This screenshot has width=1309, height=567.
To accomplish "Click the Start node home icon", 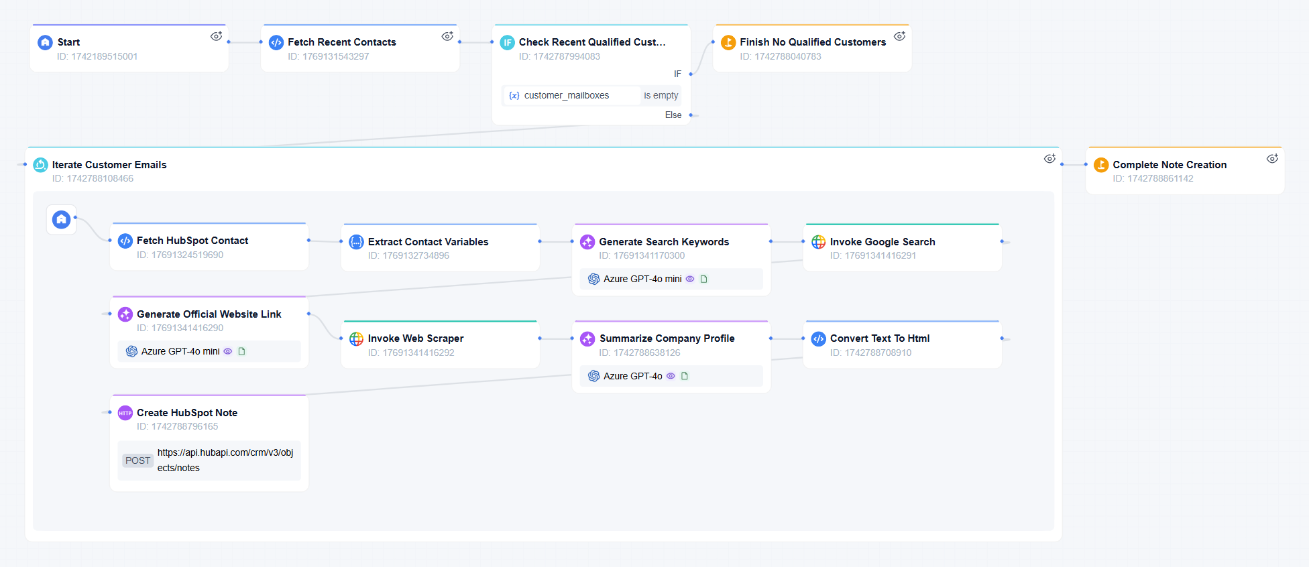I will point(45,42).
